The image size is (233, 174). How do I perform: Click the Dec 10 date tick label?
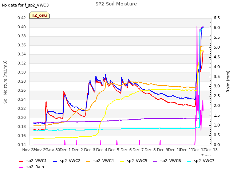[174, 150]
